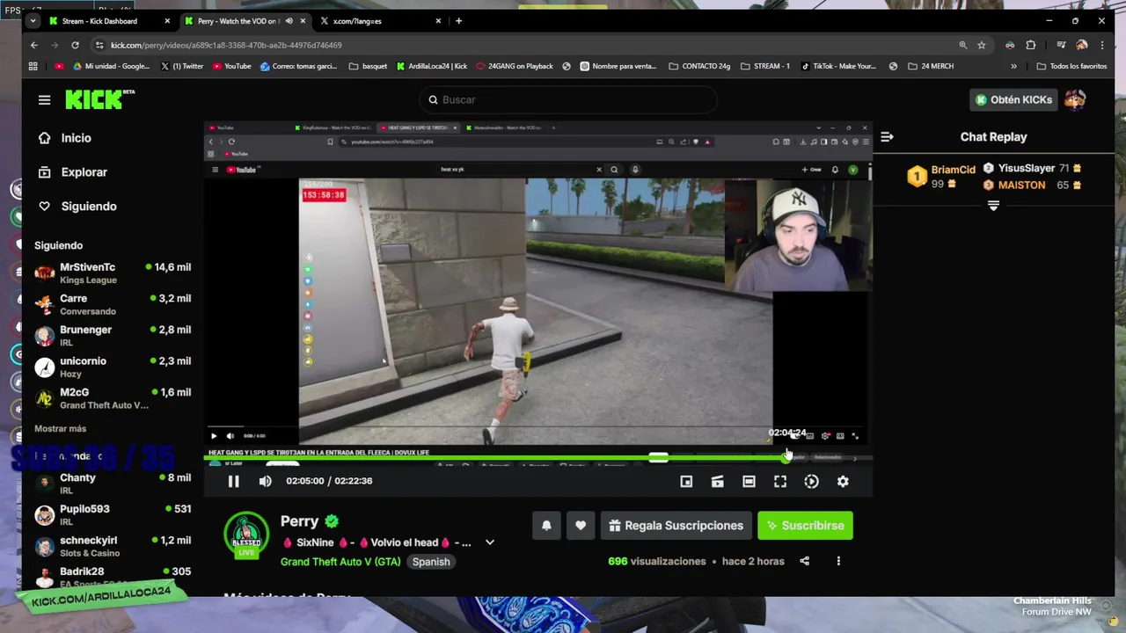
Task: Open unicornio channel in sidebar
Action: tap(113, 367)
